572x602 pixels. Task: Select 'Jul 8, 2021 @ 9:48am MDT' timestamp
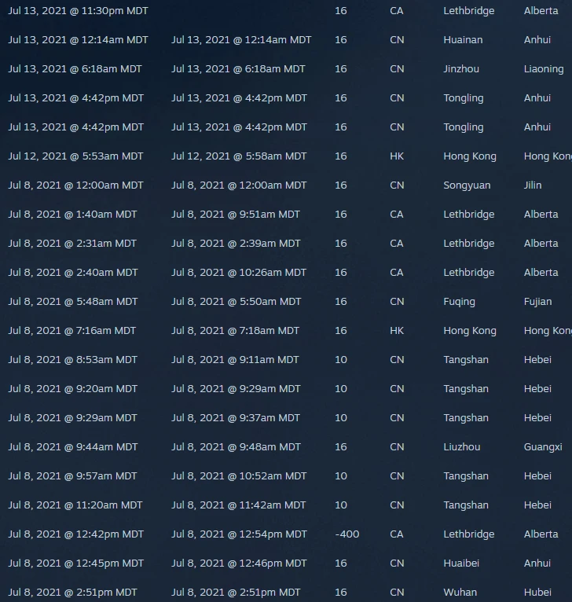click(236, 447)
